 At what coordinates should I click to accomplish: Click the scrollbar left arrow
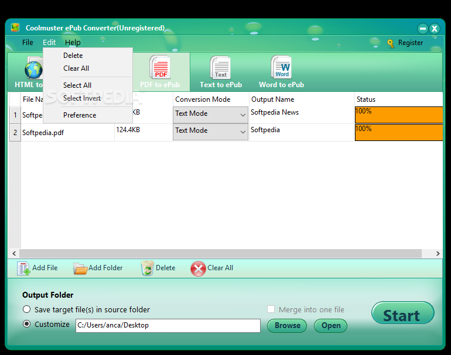14,254
